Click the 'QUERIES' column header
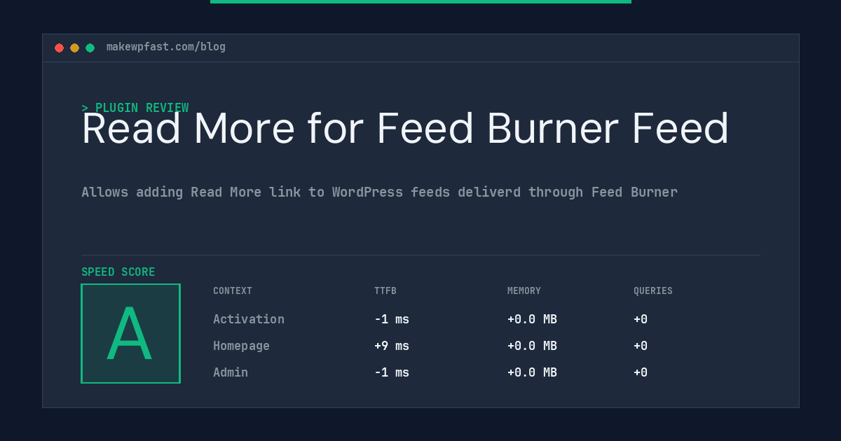Viewport: 841px width, 441px height. 653,291
